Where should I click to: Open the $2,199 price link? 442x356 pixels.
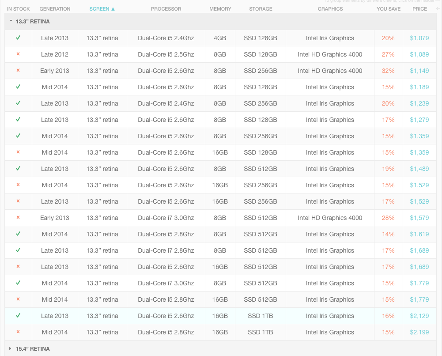click(419, 332)
